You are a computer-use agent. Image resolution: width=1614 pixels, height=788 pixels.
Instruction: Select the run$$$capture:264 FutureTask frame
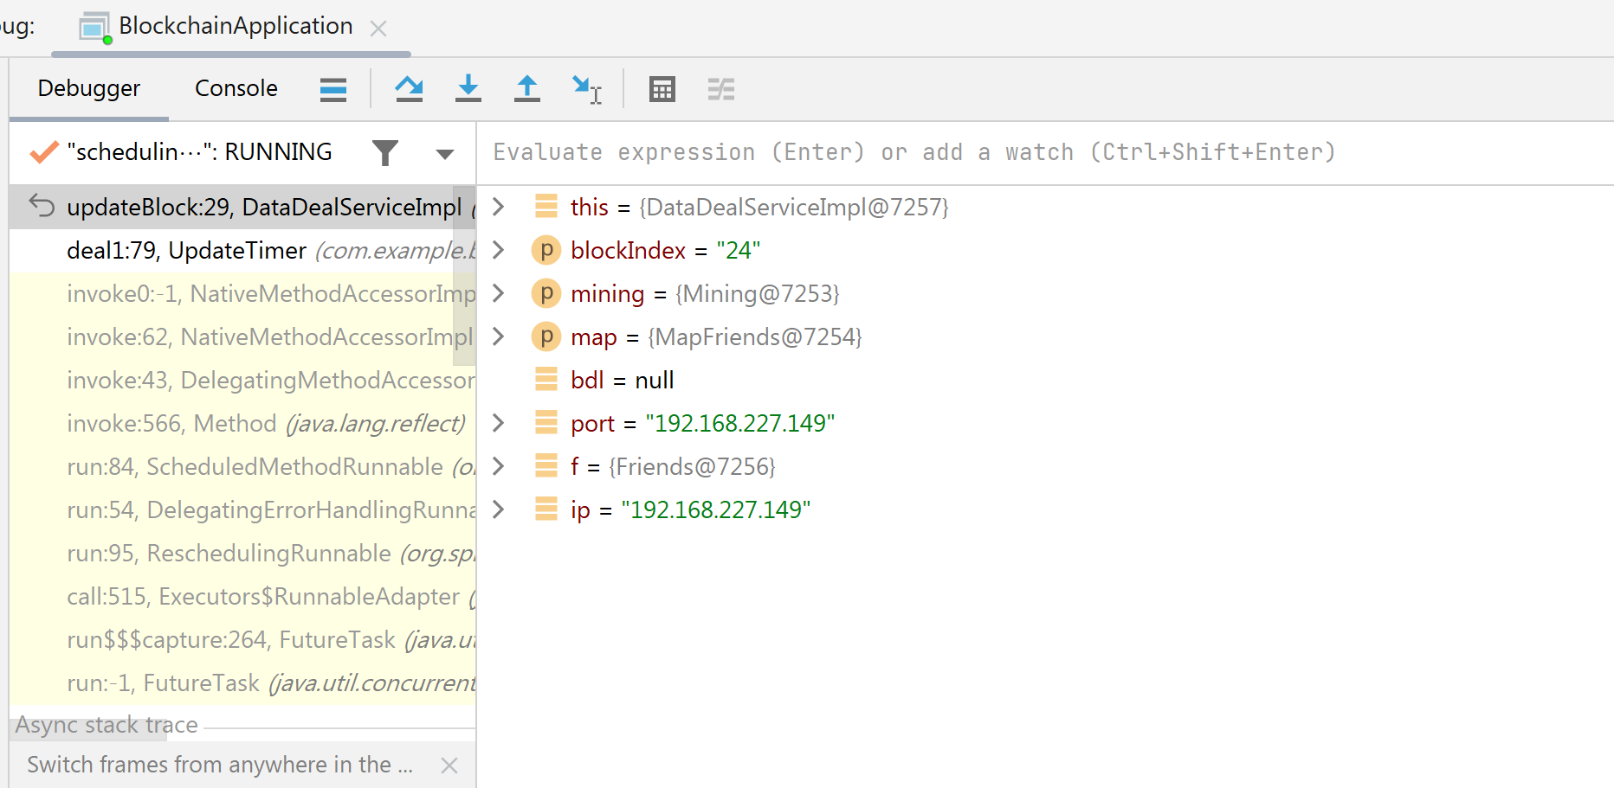point(242,639)
